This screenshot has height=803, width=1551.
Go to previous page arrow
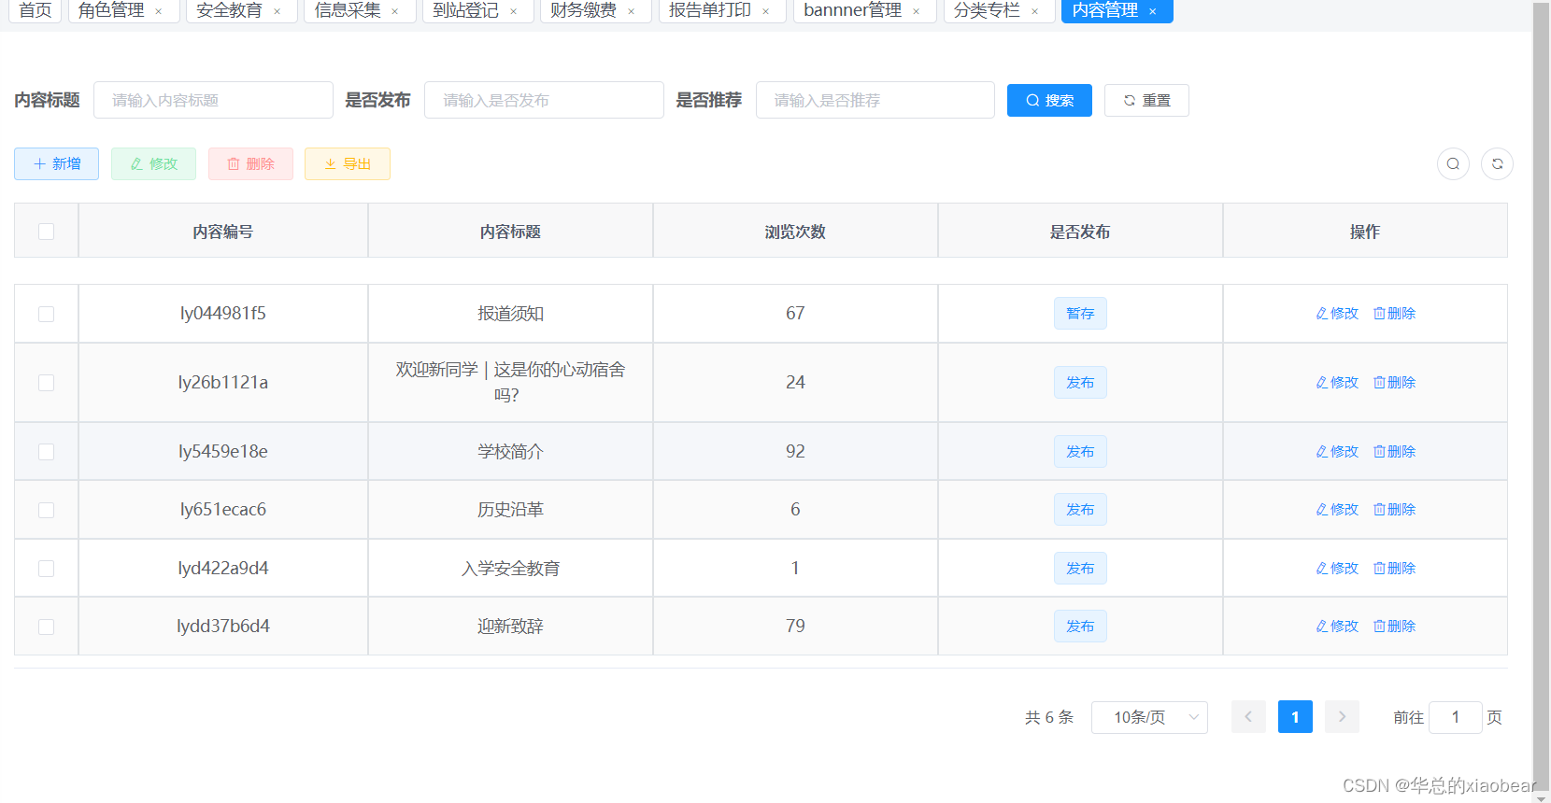pos(1248,717)
